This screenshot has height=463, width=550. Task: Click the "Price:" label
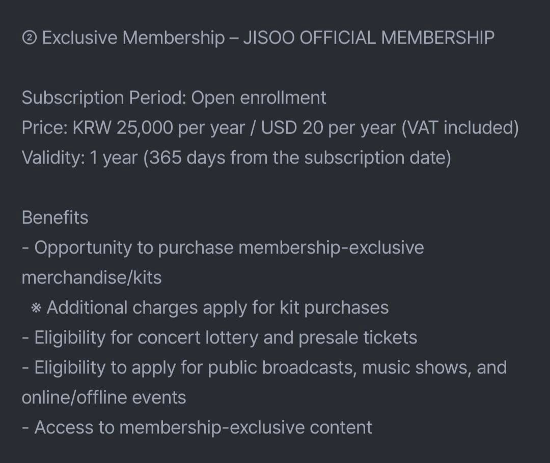pyautogui.click(x=45, y=128)
